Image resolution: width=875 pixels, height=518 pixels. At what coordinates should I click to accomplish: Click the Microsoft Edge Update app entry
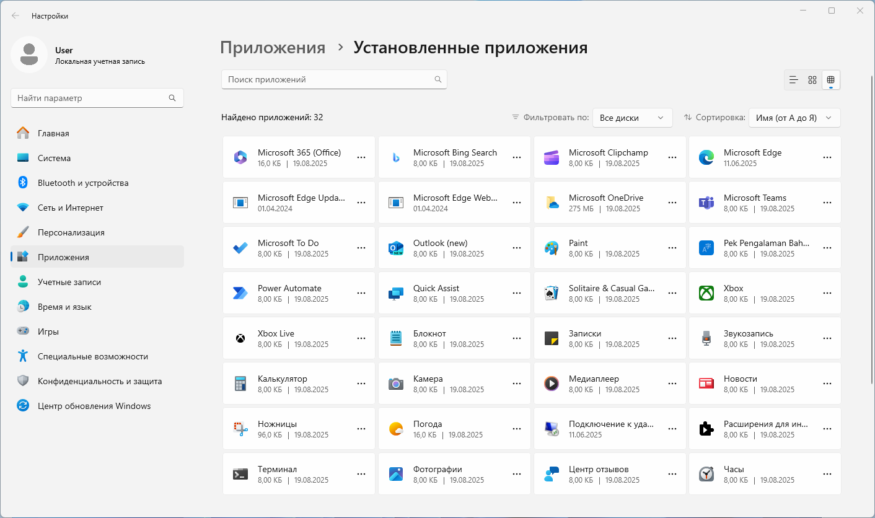(x=299, y=203)
